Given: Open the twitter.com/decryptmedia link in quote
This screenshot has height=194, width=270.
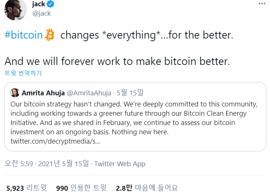Looking at the screenshot, I should [x=55, y=141].
